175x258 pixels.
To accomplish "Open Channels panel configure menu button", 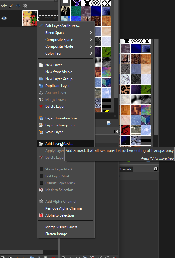I will click(x=156, y=169).
